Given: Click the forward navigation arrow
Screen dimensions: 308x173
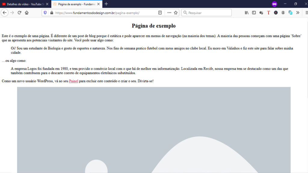Looking at the screenshot, I should pyautogui.click(x=12, y=13).
